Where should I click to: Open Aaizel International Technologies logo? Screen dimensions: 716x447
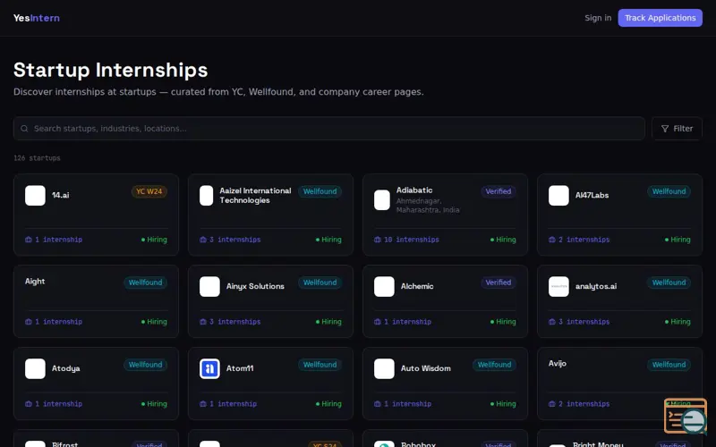[207, 195]
